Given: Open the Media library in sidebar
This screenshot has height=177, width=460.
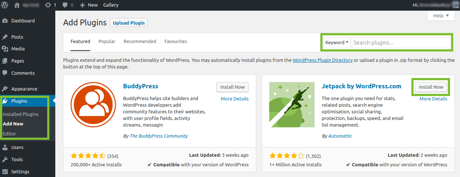Looking at the screenshot, I should pos(18,49).
